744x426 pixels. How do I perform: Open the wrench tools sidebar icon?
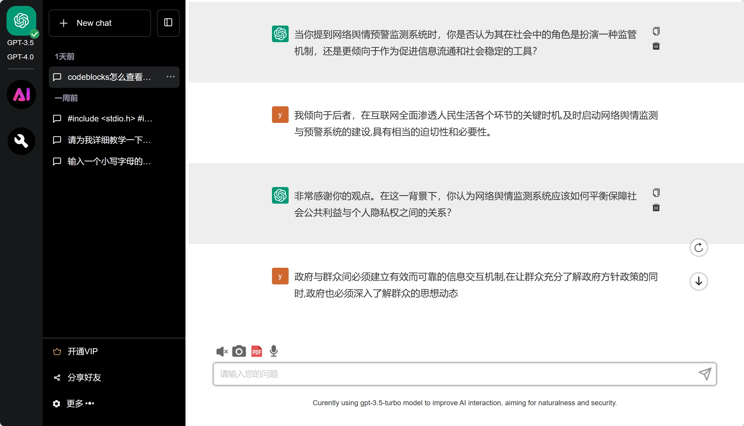point(21,141)
